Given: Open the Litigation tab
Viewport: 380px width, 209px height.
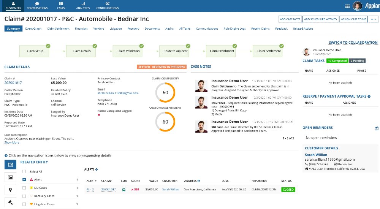Looking at the screenshot, I should click(x=116, y=28).
